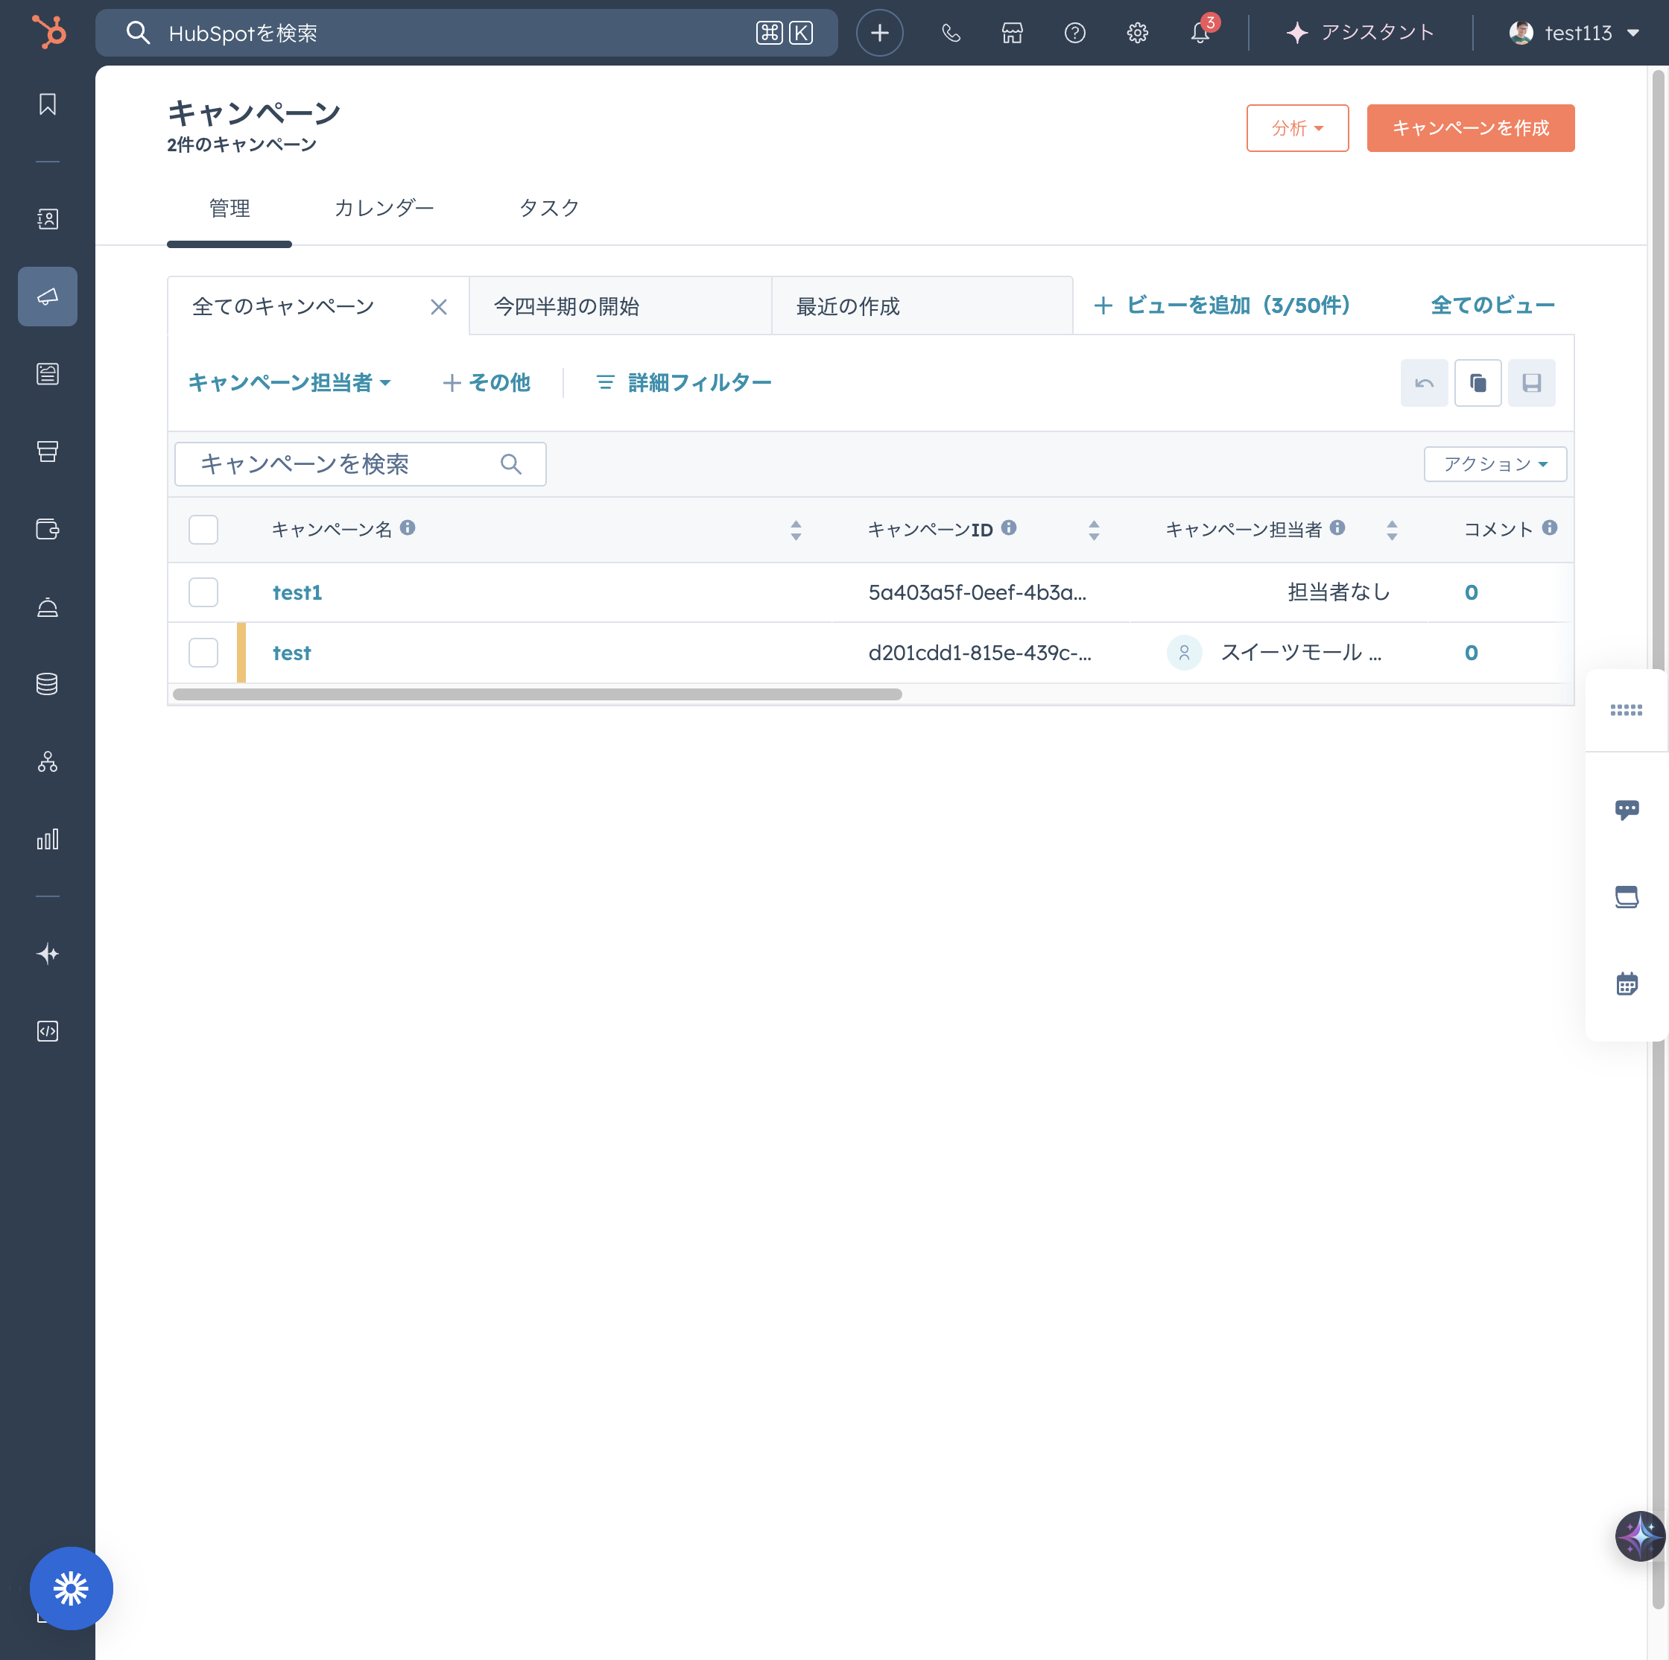Expand the キャンペーン担当者 filter dropdown
This screenshot has width=1669, height=1660.
pyautogui.click(x=289, y=383)
